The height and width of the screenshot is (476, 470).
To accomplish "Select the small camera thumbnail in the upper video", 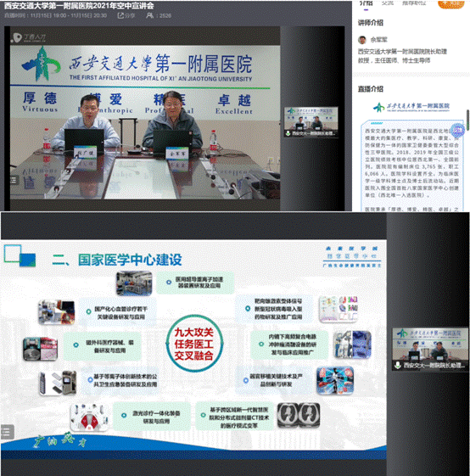I will click(311, 122).
